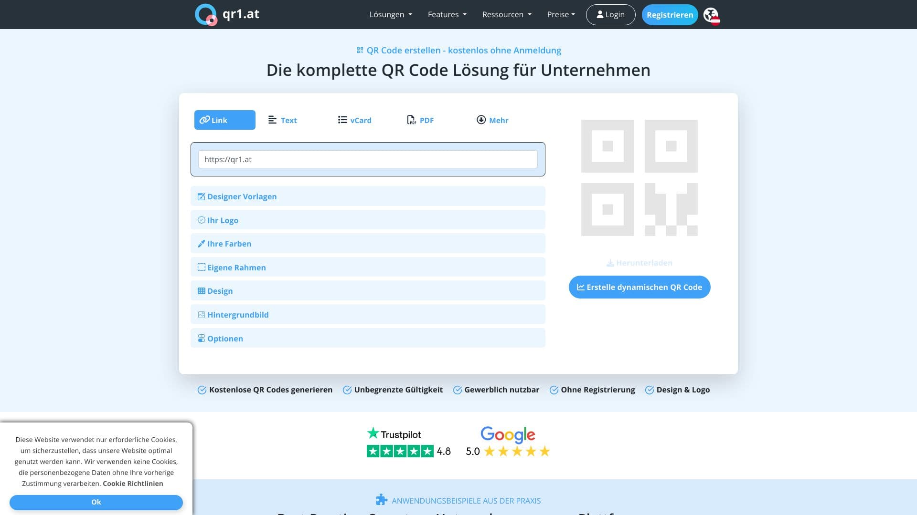Viewport: 917px width, 515px height.
Task: Open the vCard QR code option
Action: point(341,120)
